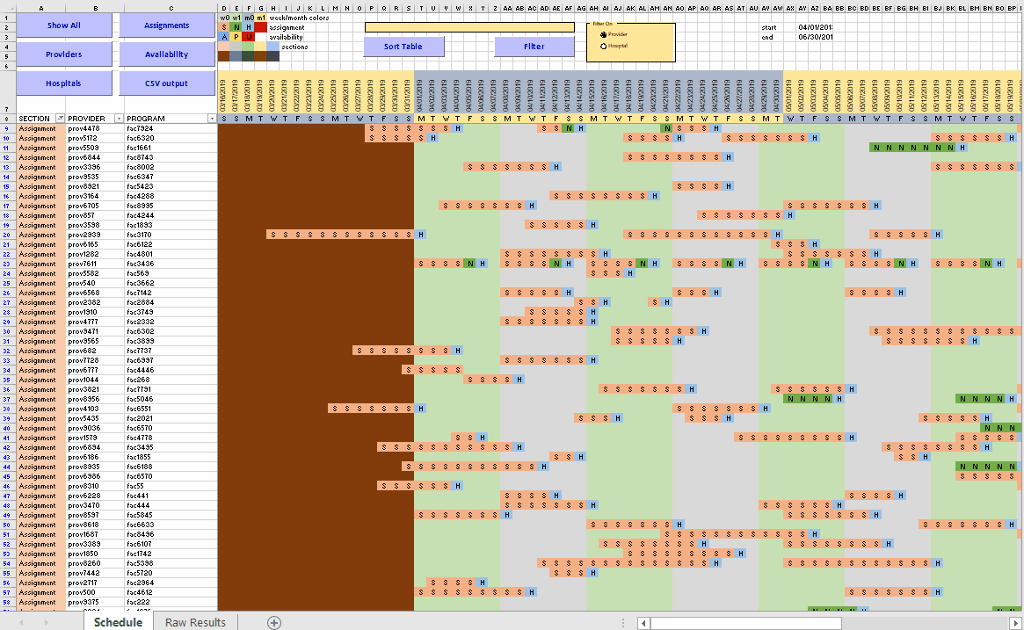
Task: Click the horizontal scrollbar right arrow
Action: [x=1017, y=622]
